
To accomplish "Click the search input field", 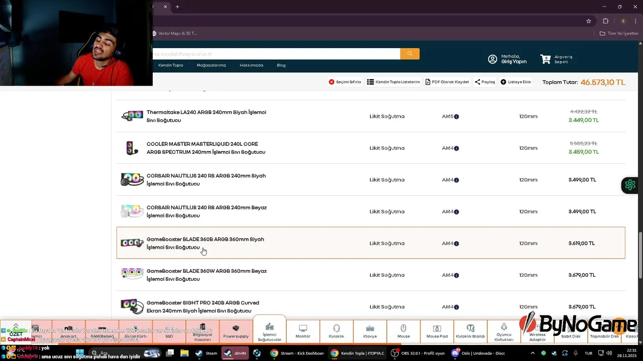I will [276, 54].
